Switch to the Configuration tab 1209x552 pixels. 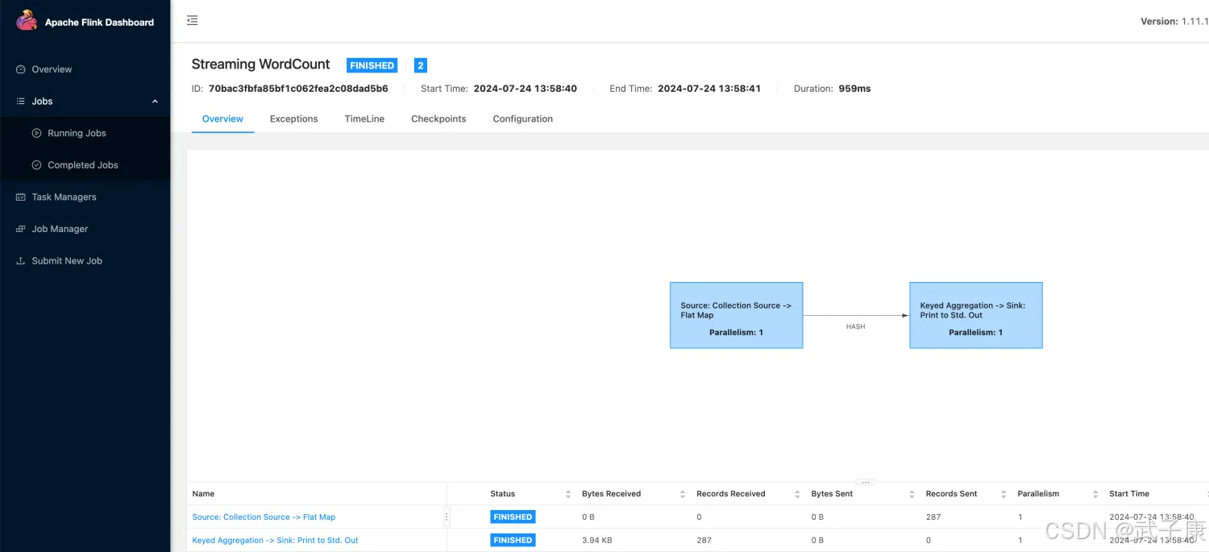522,118
